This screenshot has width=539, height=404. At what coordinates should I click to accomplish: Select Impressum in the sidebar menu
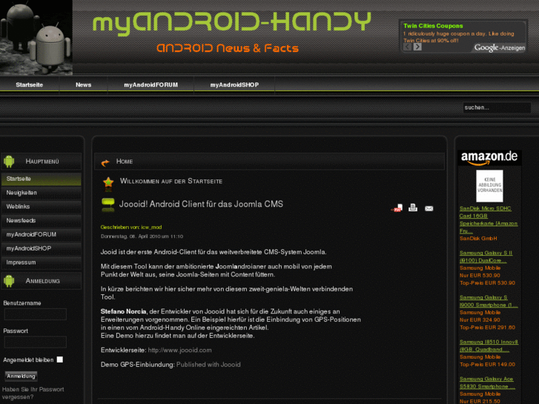(42, 262)
